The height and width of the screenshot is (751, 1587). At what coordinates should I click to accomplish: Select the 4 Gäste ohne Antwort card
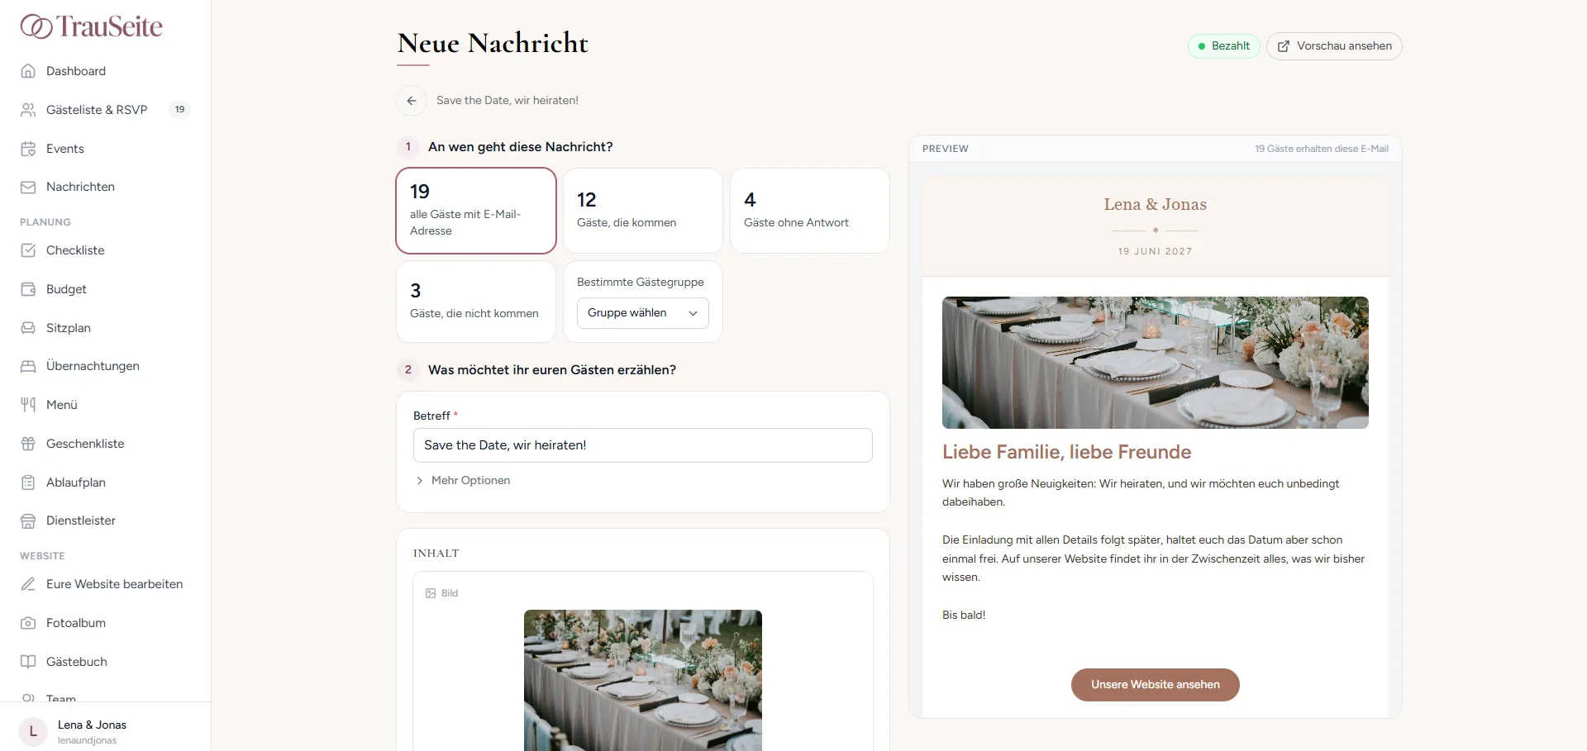[x=810, y=211]
